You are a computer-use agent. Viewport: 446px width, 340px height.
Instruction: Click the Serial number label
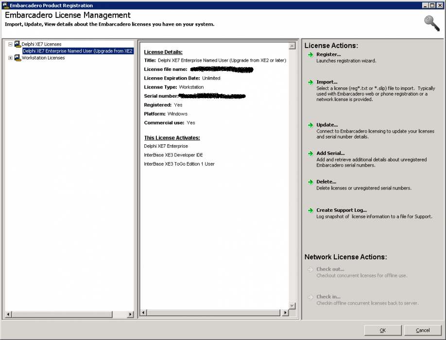point(161,96)
